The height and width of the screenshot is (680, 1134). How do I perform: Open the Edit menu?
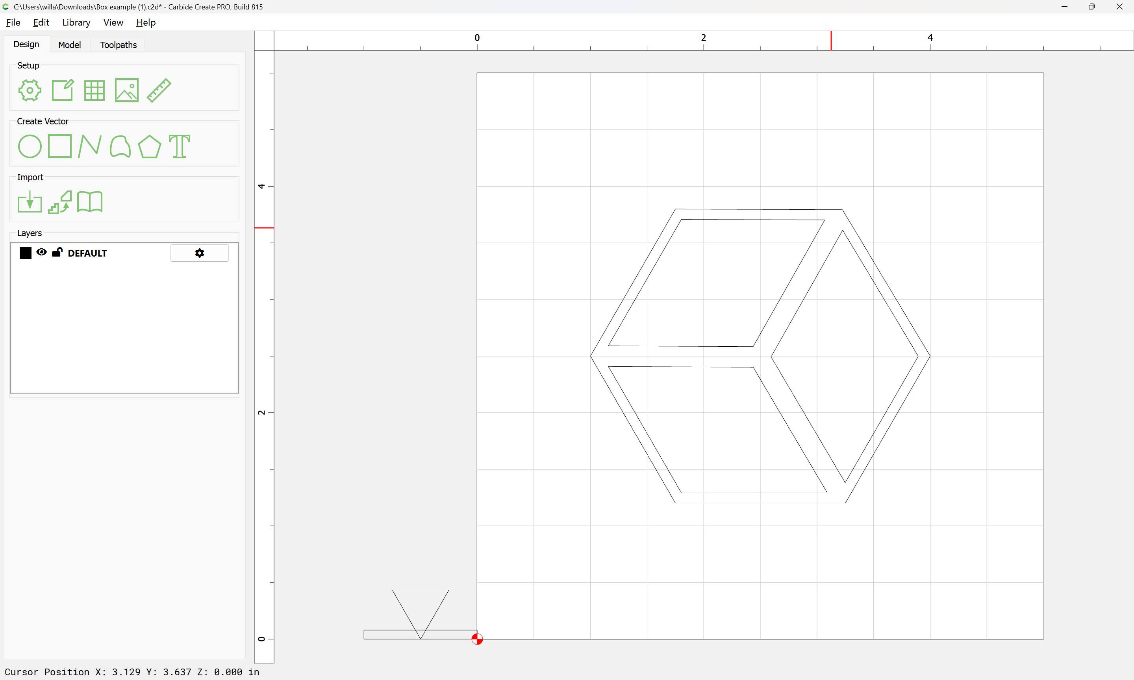(x=41, y=22)
